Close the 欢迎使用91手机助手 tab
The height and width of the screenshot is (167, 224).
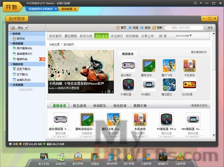click(56, 9)
